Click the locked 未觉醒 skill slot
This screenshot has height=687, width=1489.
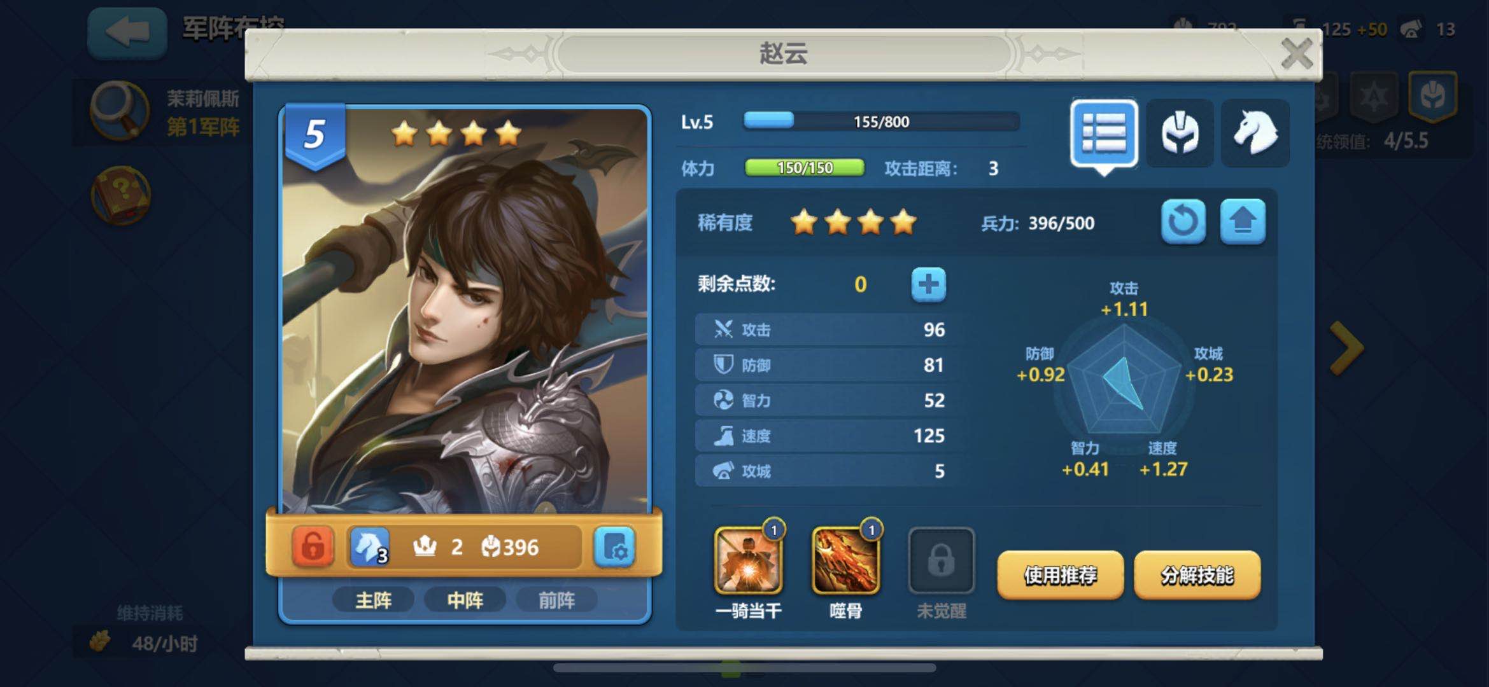[941, 560]
